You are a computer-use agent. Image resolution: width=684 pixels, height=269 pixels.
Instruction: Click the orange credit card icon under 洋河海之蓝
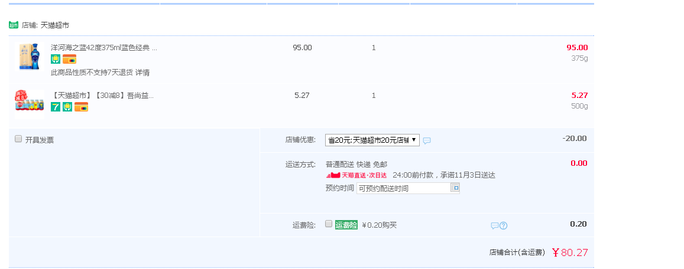coord(69,59)
